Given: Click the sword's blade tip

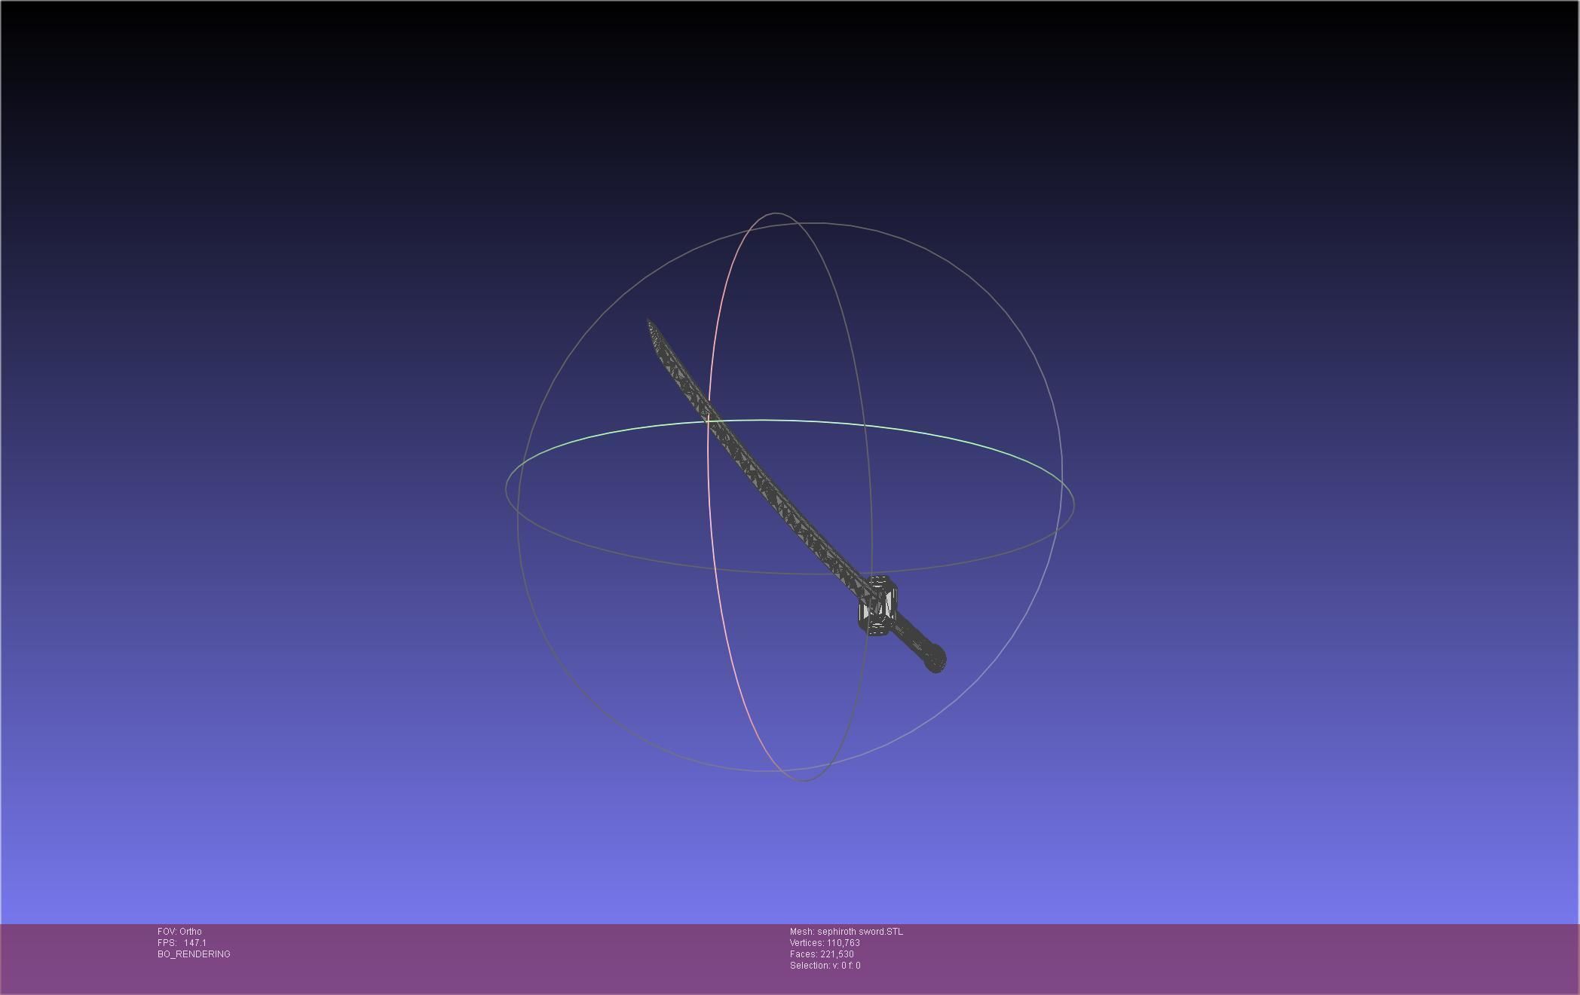Looking at the screenshot, I should point(651,324).
